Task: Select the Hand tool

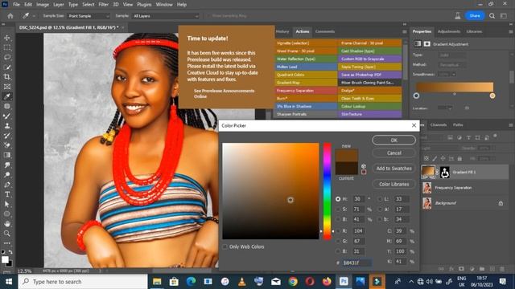Action: click(x=7, y=224)
